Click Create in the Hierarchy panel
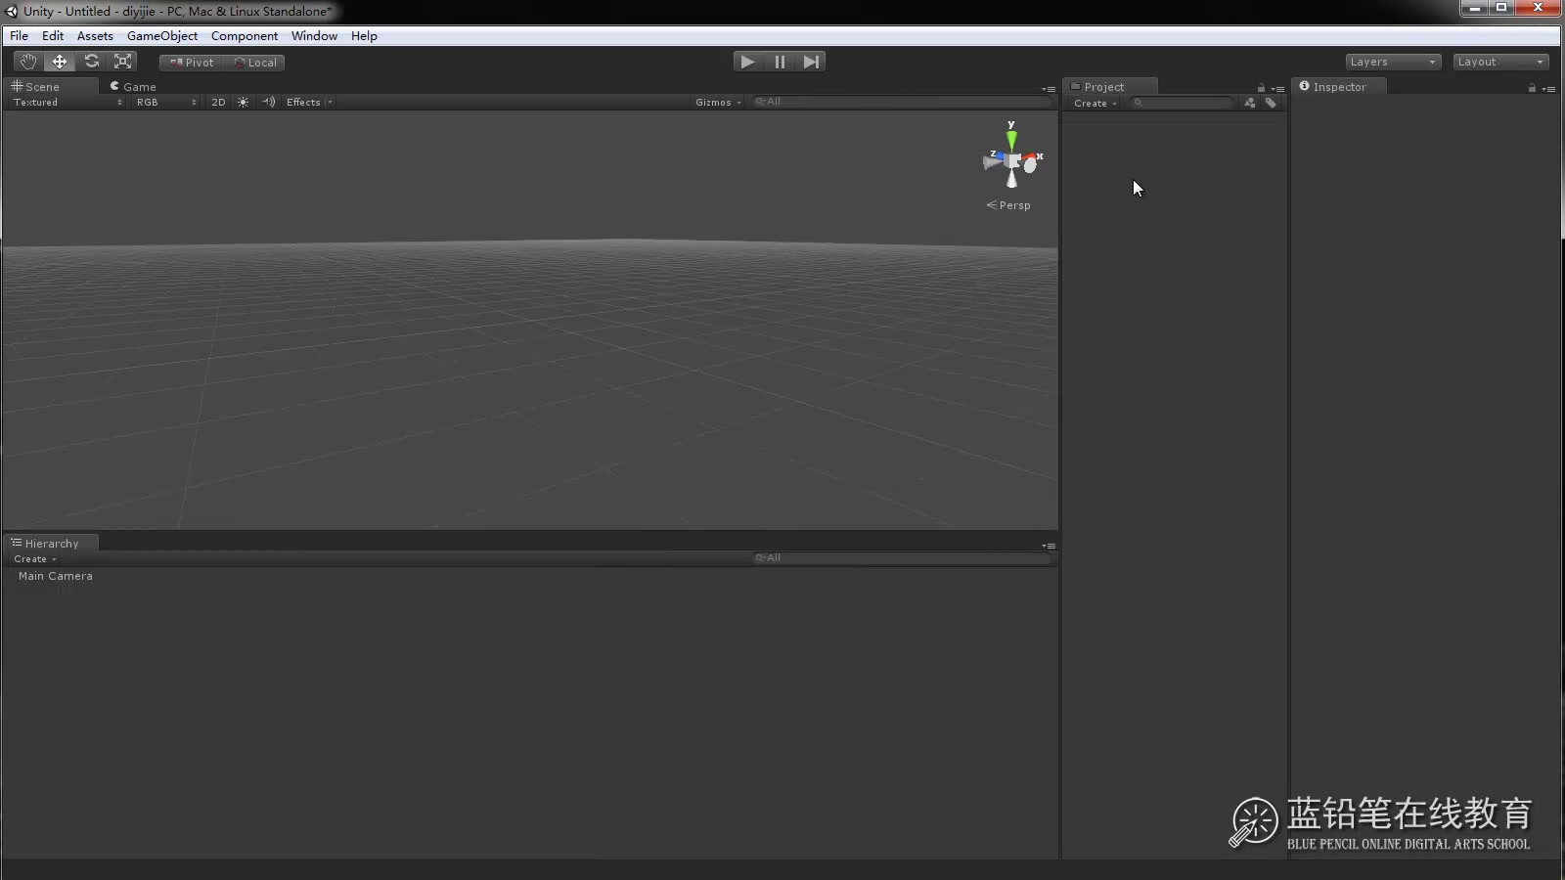The width and height of the screenshot is (1565, 880). [x=33, y=558]
